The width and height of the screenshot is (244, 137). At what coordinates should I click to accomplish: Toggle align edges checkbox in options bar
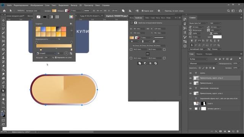tap(143, 11)
